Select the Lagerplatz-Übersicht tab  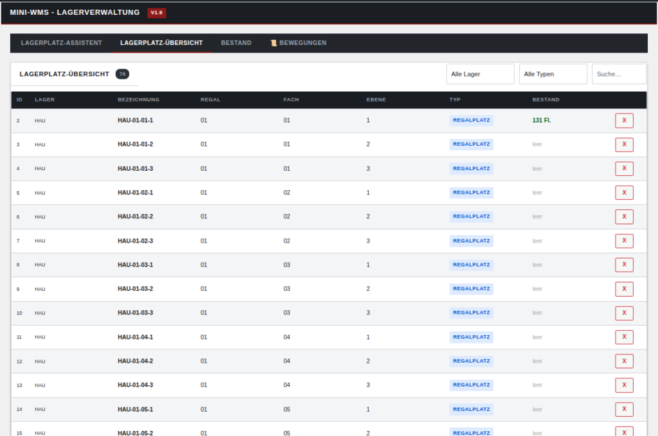(161, 43)
